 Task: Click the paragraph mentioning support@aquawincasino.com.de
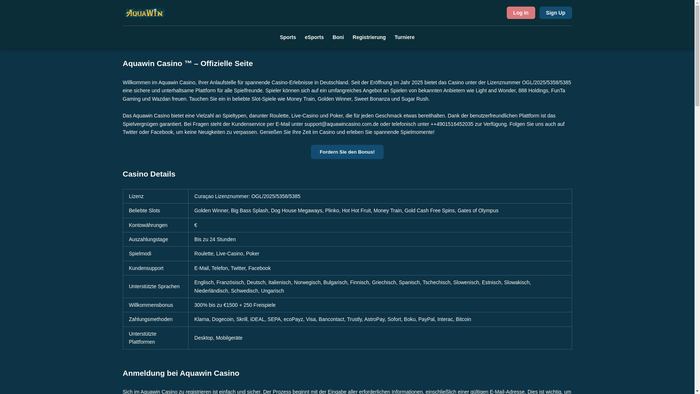tap(347, 124)
